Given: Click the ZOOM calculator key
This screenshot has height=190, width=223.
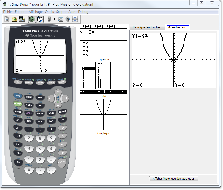Looking at the screenshot, I should coord(40,83).
